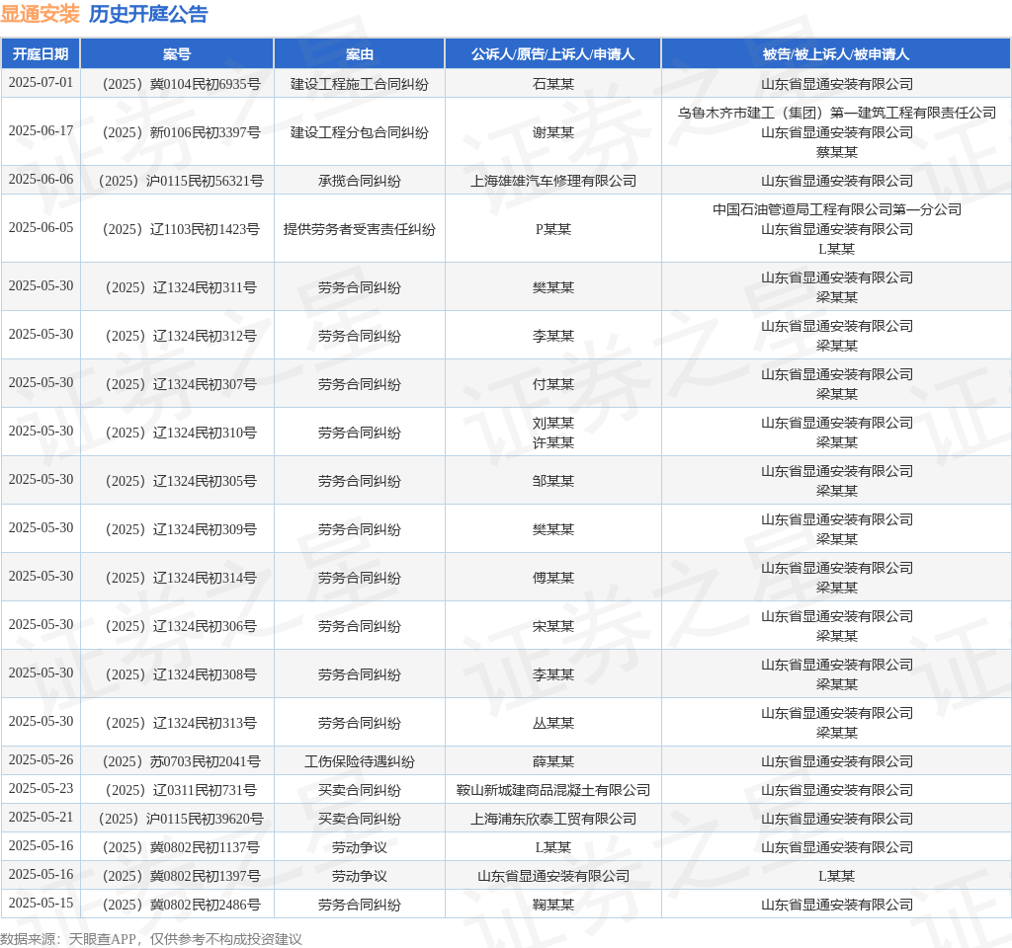This screenshot has width=1012, height=948.
Task: Click the 历史开庭公告 heading
Action: pyautogui.click(x=148, y=14)
